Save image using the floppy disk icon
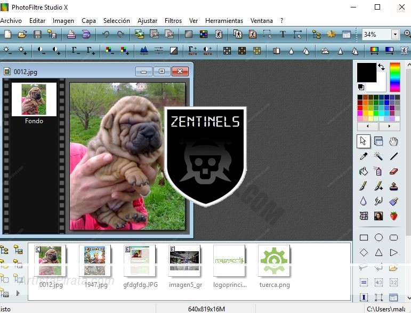 (x=37, y=34)
